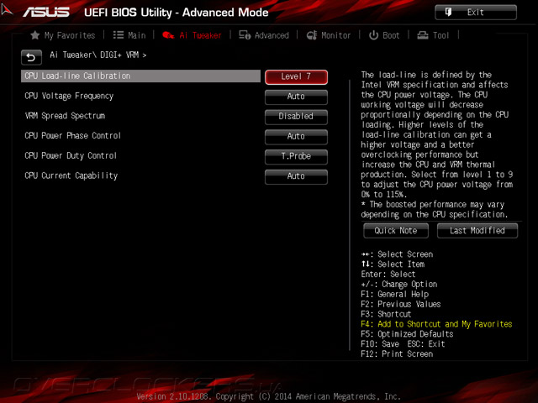
Task: Open CPU Voltage Frequency Auto dropdown
Action: (x=296, y=97)
